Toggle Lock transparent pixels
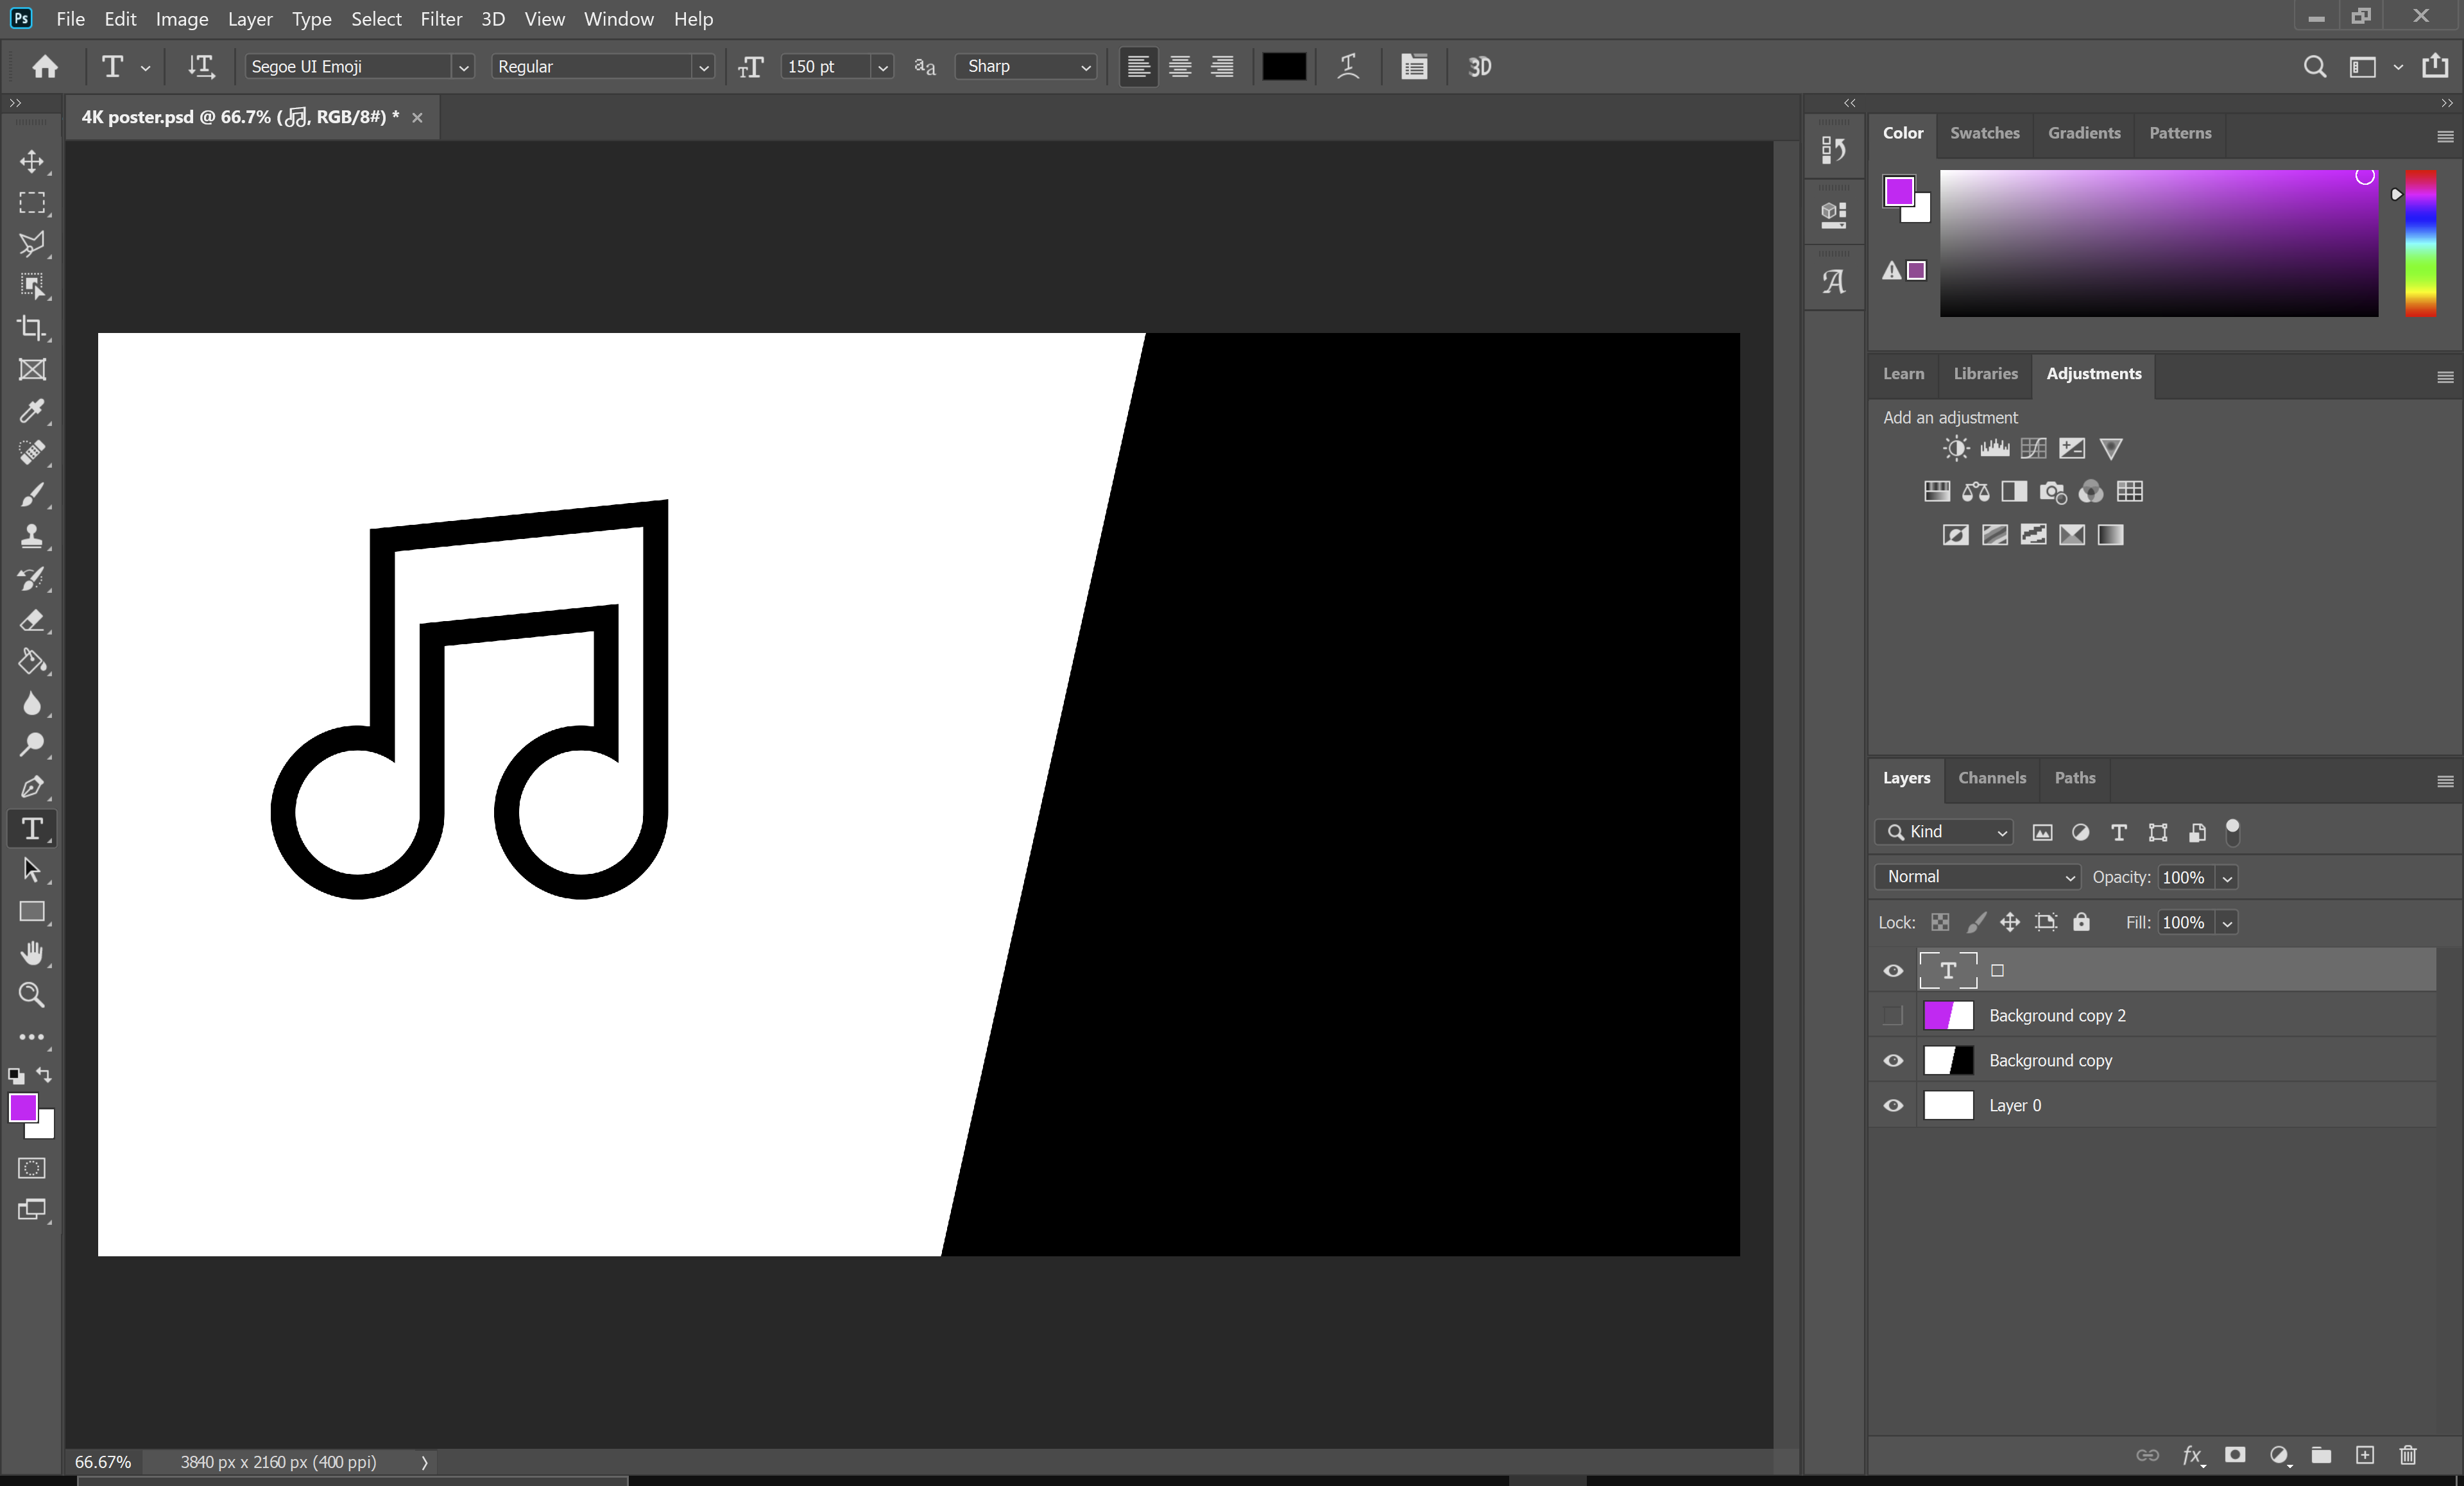 (x=1940, y=923)
